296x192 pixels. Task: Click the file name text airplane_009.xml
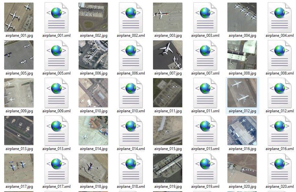[56, 111]
